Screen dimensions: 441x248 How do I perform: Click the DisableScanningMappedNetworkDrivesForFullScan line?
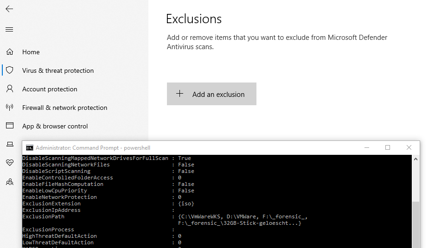coord(107,159)
